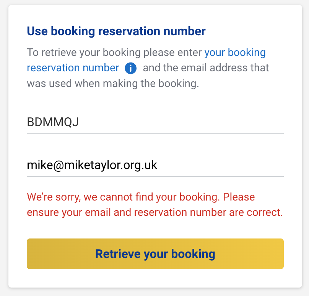Click empty space right of the email address
This screenshot has height=296, width=309.
(220, 165)
